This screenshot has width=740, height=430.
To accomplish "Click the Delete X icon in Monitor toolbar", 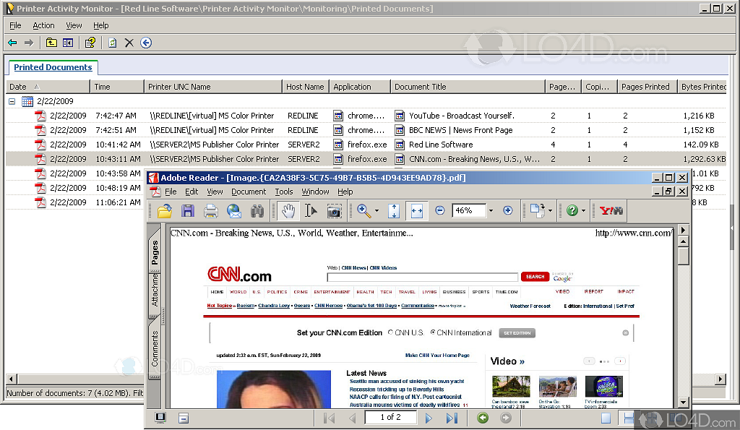I will click(x=129, y=43).
